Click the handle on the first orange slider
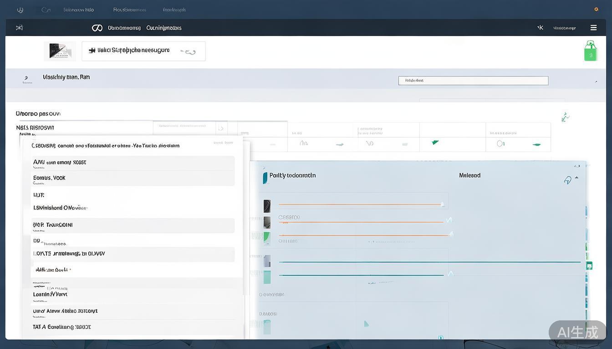 pyautogui.click(x=442, y=204)
